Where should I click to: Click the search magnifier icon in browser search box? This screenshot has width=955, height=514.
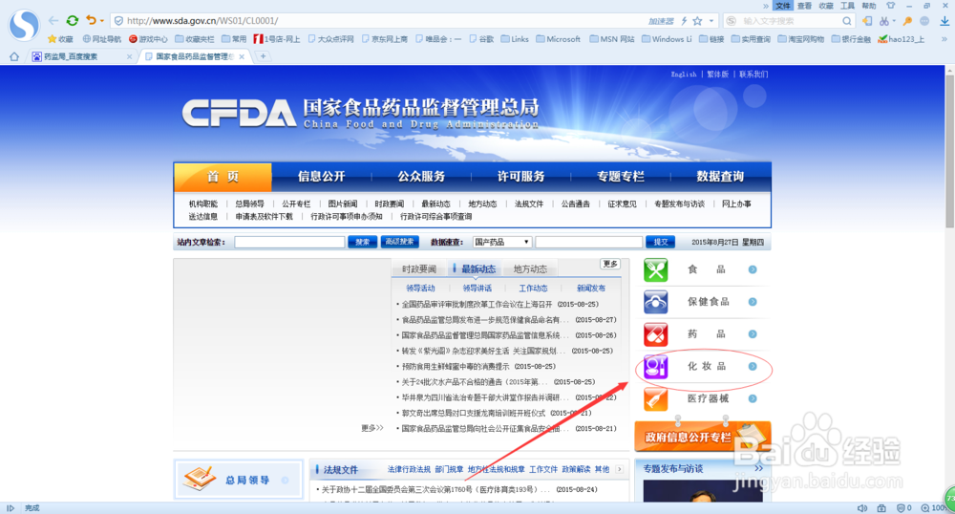(x=846, y=21)
